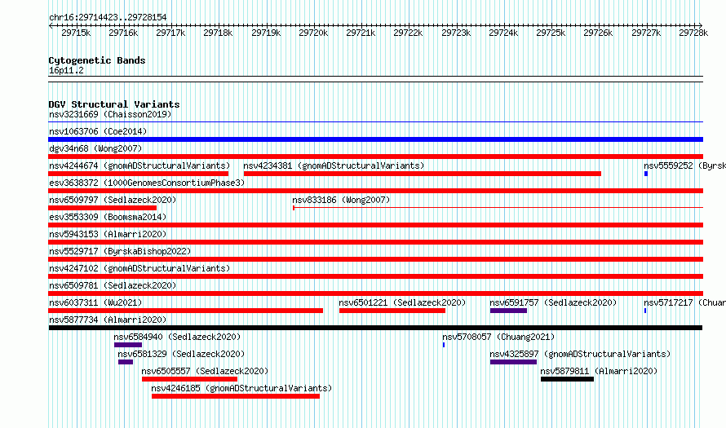Select the red bar under nsv6501221
Image resolution: width=726 pixels, height=428 pixels.
[392, 311]
